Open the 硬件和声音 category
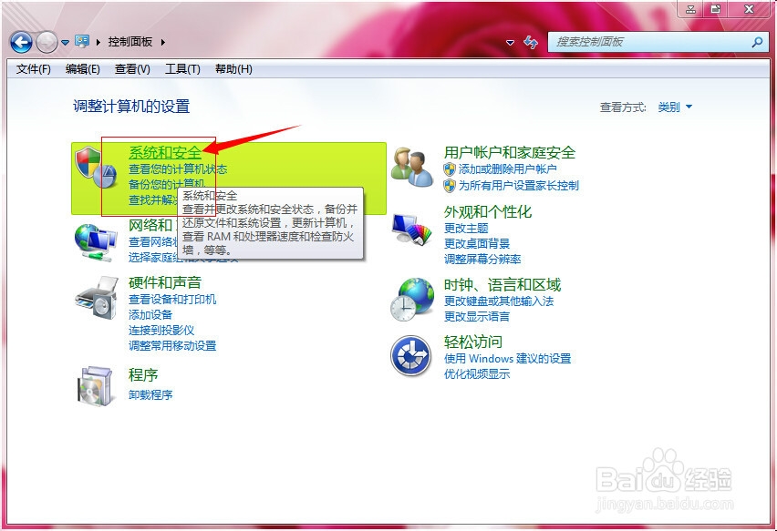The width and height of the screenshot is (777, 531). click(165, 282)
